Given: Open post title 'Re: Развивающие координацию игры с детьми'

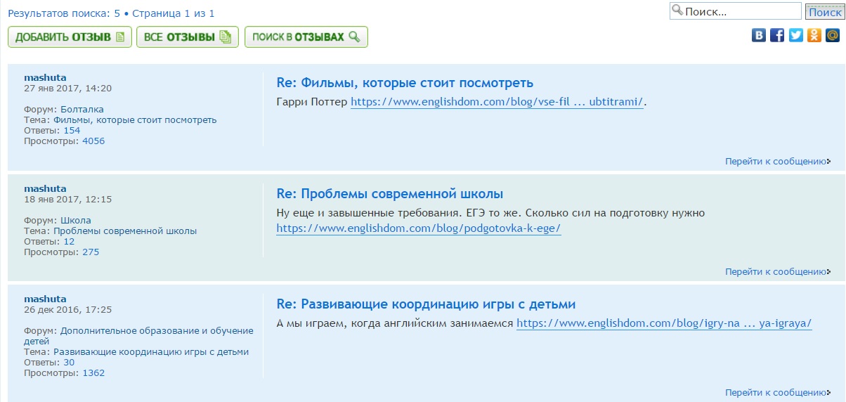Looking at the screenshot, I should pyautogui.click(x=426, y=304).
